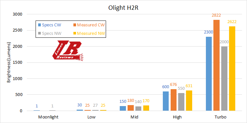
Task: Select the "Specs CW" legend text
Action: coord(52,25)
